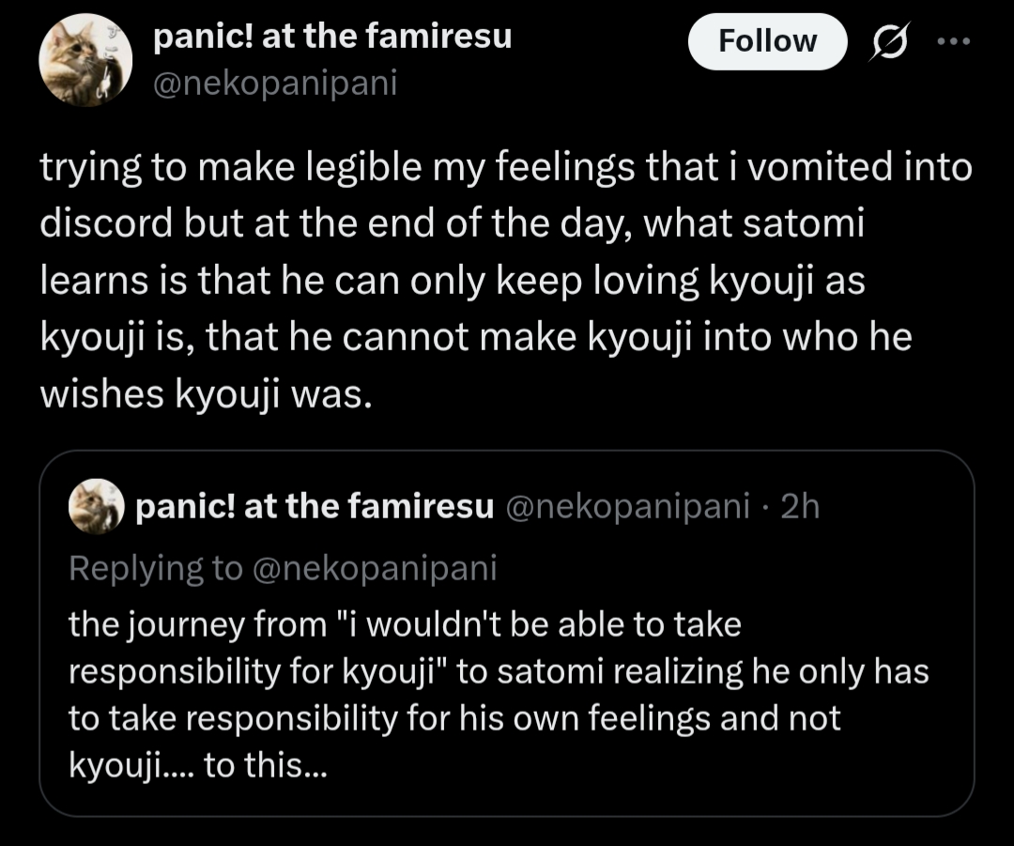Image resolution: width=1014 pixels, height=846 pixels.
Task: Click the quoted line ending 'kyouji.... to this...'
Action: point(198,765)
